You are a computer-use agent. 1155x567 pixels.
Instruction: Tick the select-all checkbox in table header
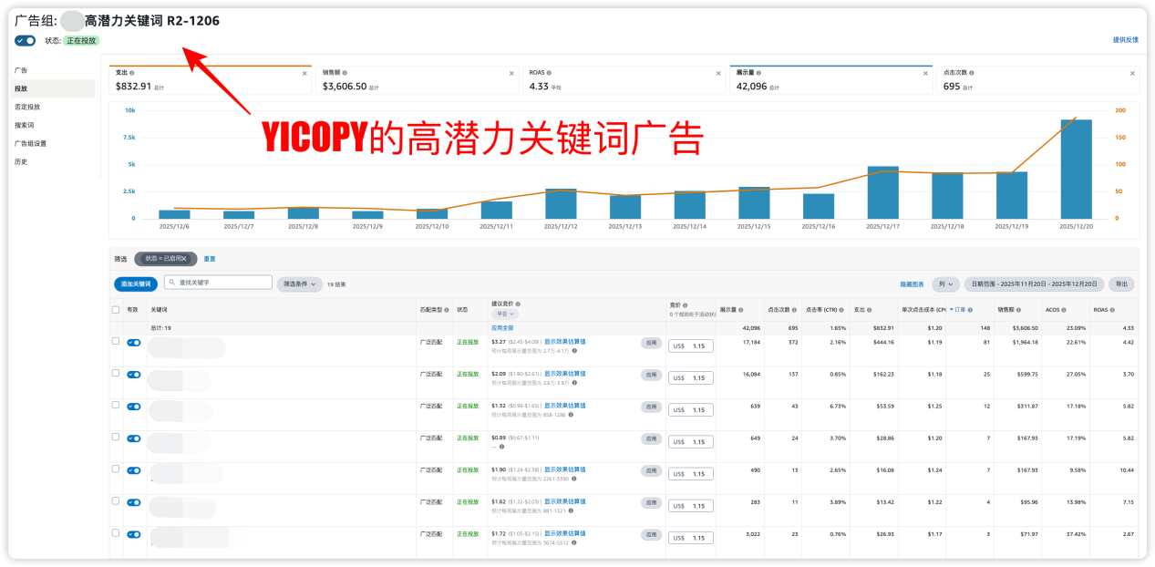(115, 310)
